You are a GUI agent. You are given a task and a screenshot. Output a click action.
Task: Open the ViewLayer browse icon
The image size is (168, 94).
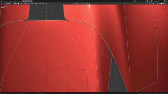[x=152, y=1]
